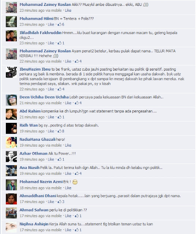Like Mohamad Nazrin Azmi's "Erk !" comment
Viewport: 196px width, 234px height.
[68, 188]
